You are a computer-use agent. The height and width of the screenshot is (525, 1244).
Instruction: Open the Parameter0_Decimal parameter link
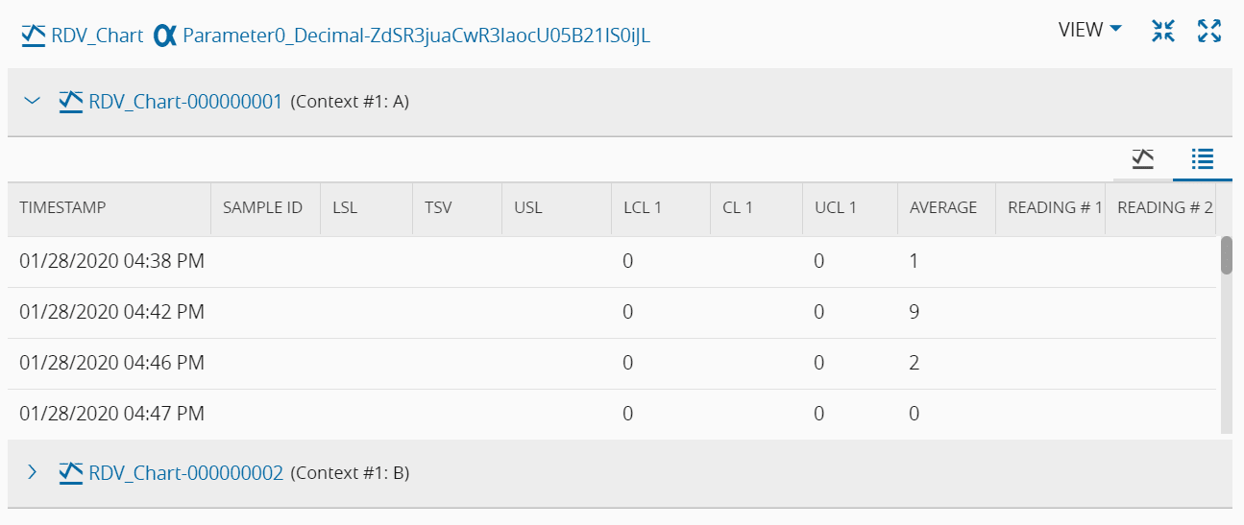pos(416,36)
